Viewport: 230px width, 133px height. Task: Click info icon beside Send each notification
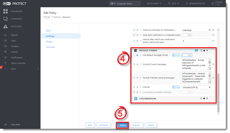tap(213, 35)
